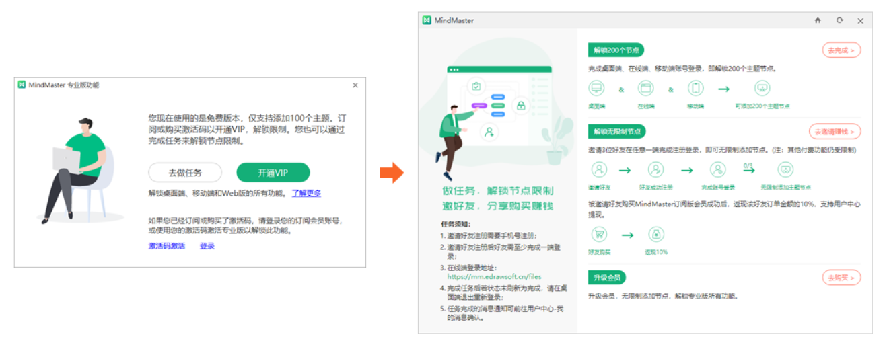Click the 邀请好友 person icon
Viewport: 887px width, 349px height.
point(598,169)
